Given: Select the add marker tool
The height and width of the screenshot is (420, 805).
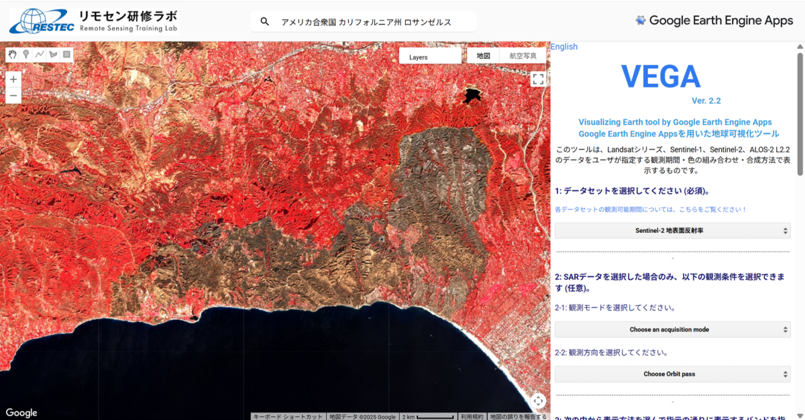Looking at the screenshot, I should coord(26,54).
